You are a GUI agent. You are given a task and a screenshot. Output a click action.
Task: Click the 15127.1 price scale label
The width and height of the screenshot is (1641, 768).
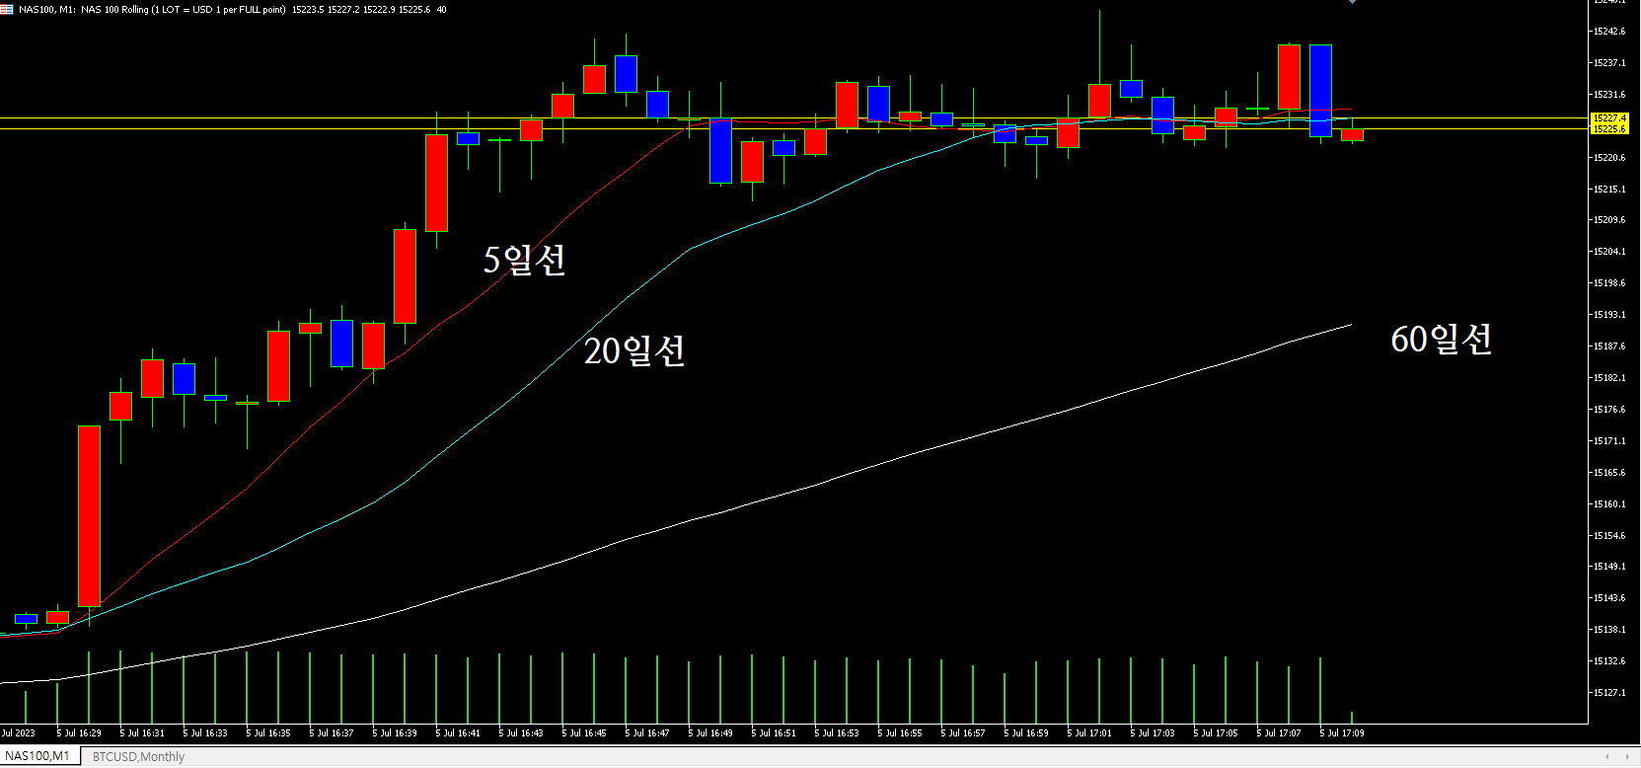(x=1609, y=693)
